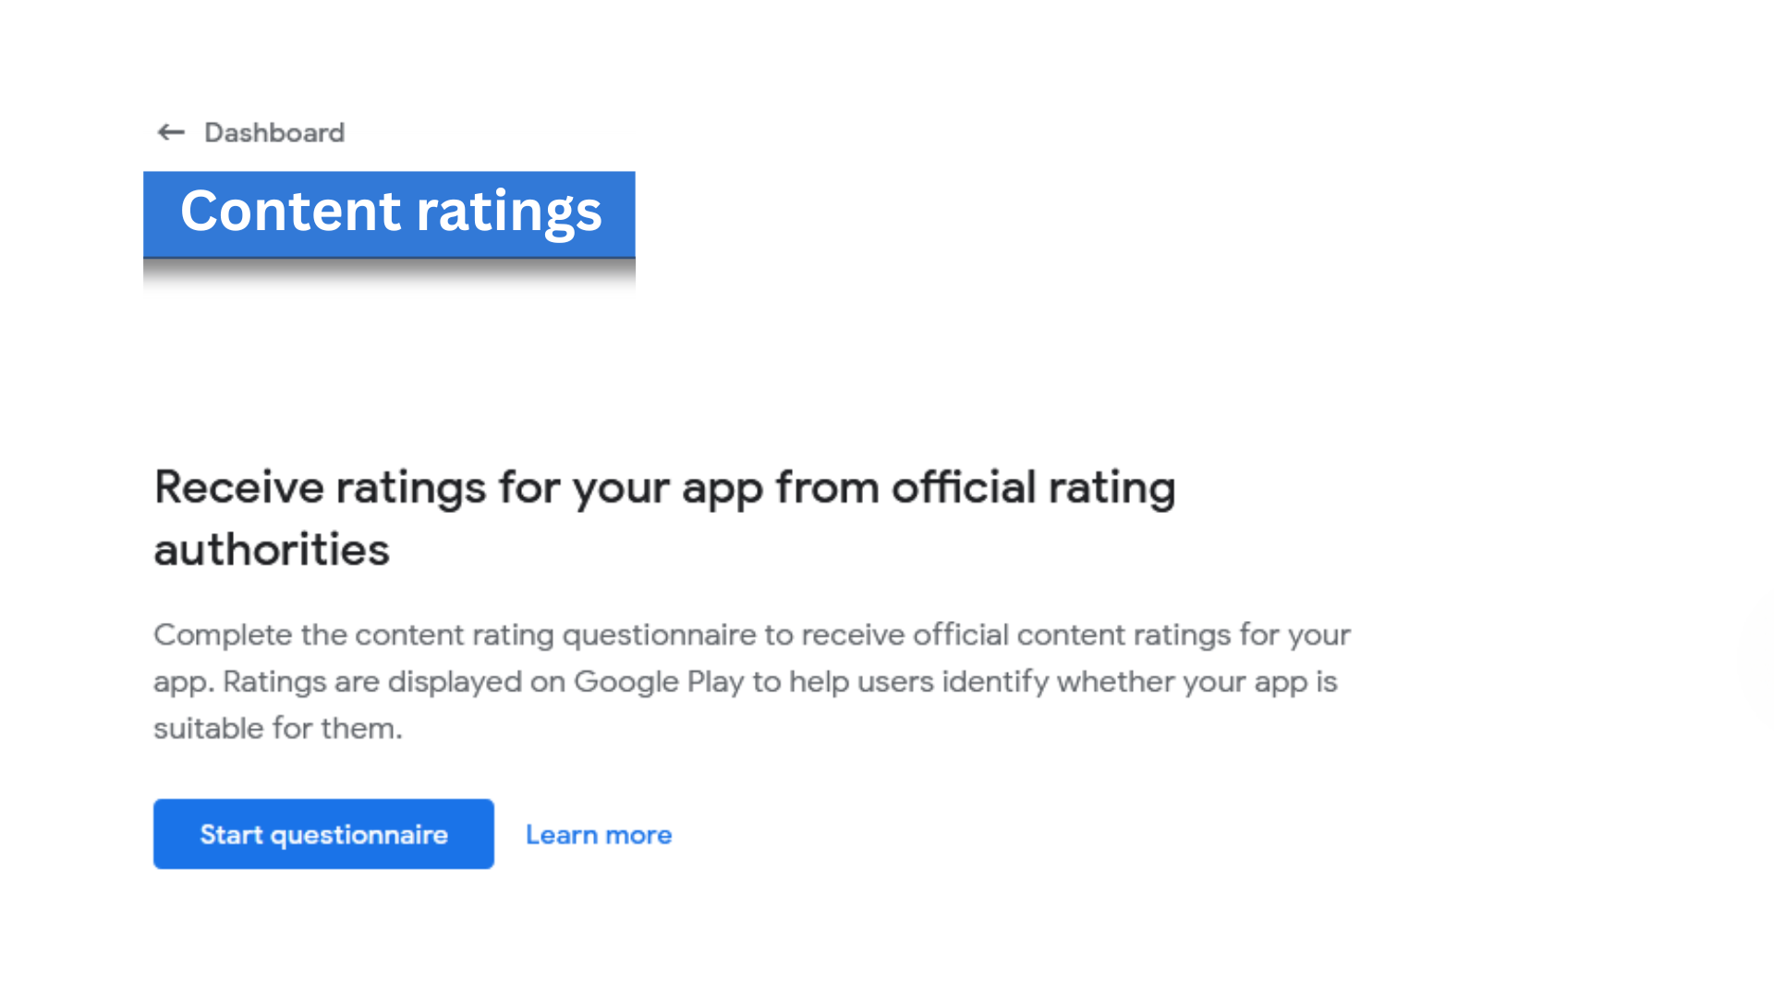Click the gray shadow beneath the Content ratings banner
The width and height of the screenshot is (1774, 998).
click(x=389, y=274)
